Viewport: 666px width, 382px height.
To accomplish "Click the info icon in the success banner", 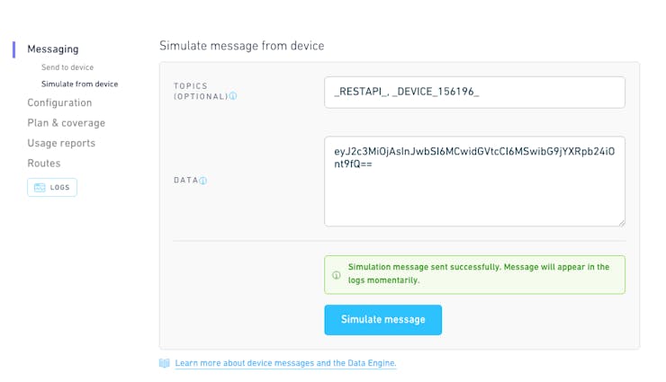I will [337, 275].
